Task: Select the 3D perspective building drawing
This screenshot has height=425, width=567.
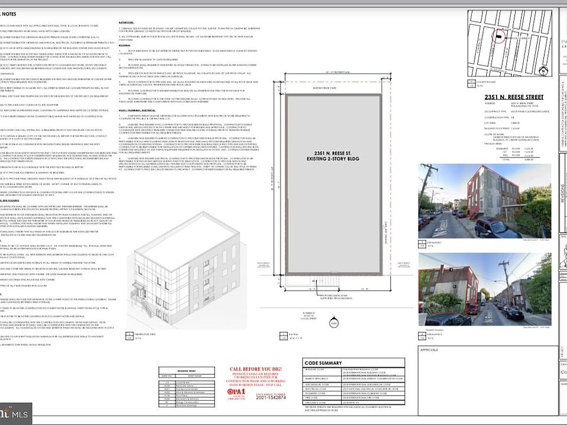Action: pos(187,270)
